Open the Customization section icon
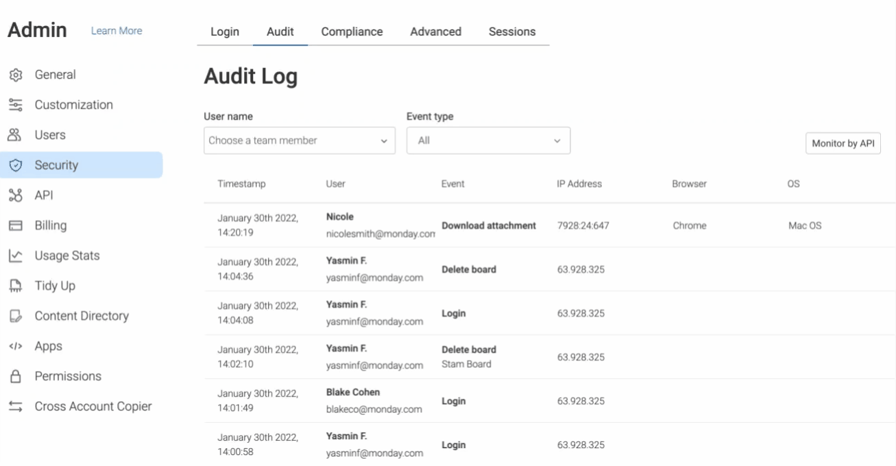The width and height of the screenshot is (896, 466). [15, 104]
